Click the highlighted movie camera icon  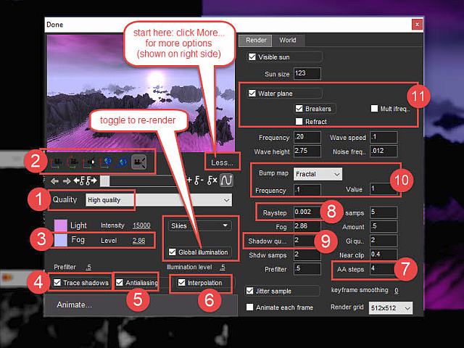pyautogui.click(x=139, y=161)
